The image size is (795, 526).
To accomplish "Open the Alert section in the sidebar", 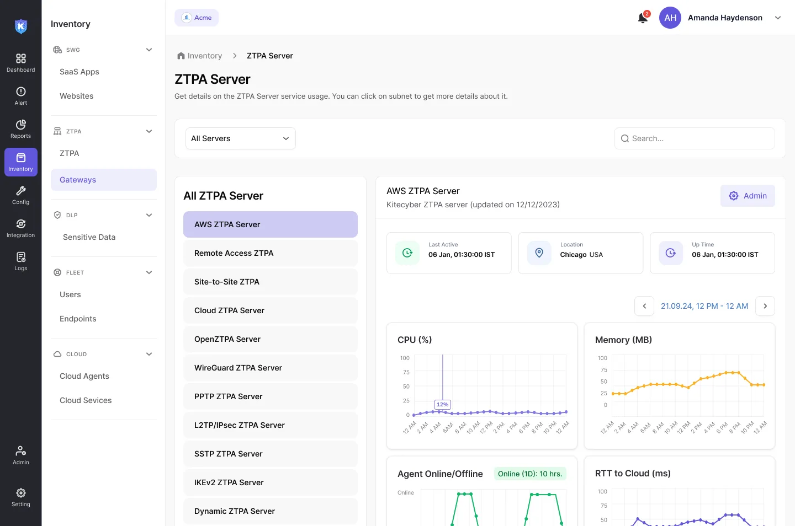I will click(20, 96).
